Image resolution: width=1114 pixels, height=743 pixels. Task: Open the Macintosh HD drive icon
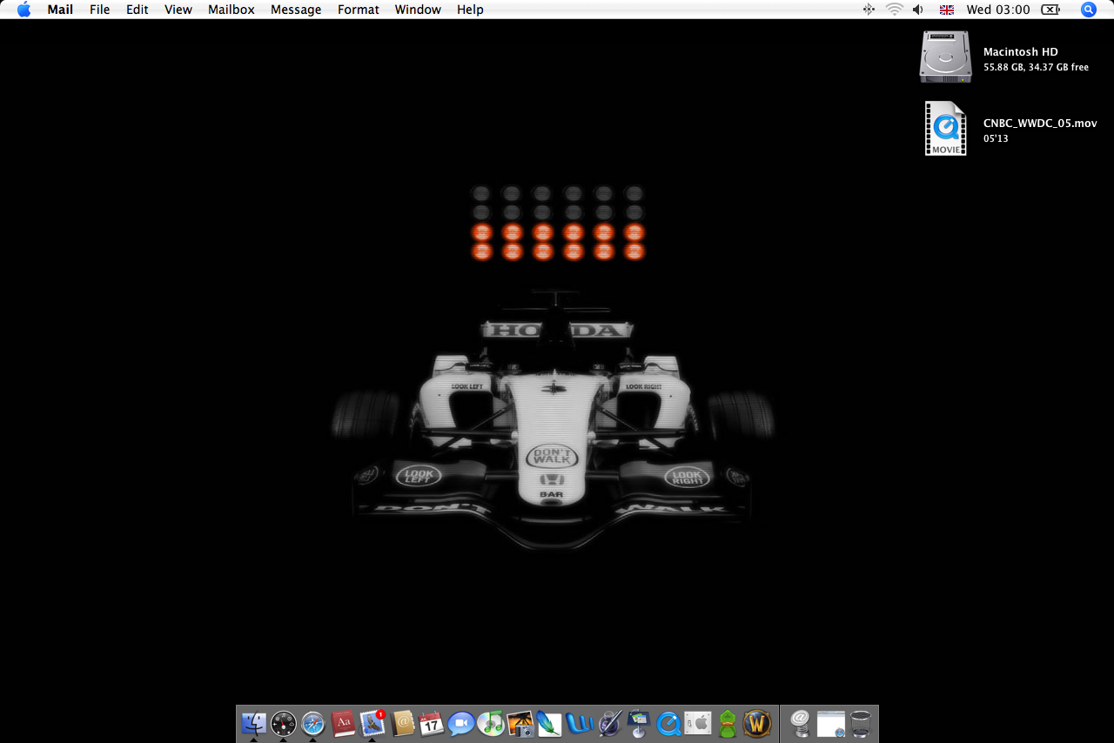(945, 57)
